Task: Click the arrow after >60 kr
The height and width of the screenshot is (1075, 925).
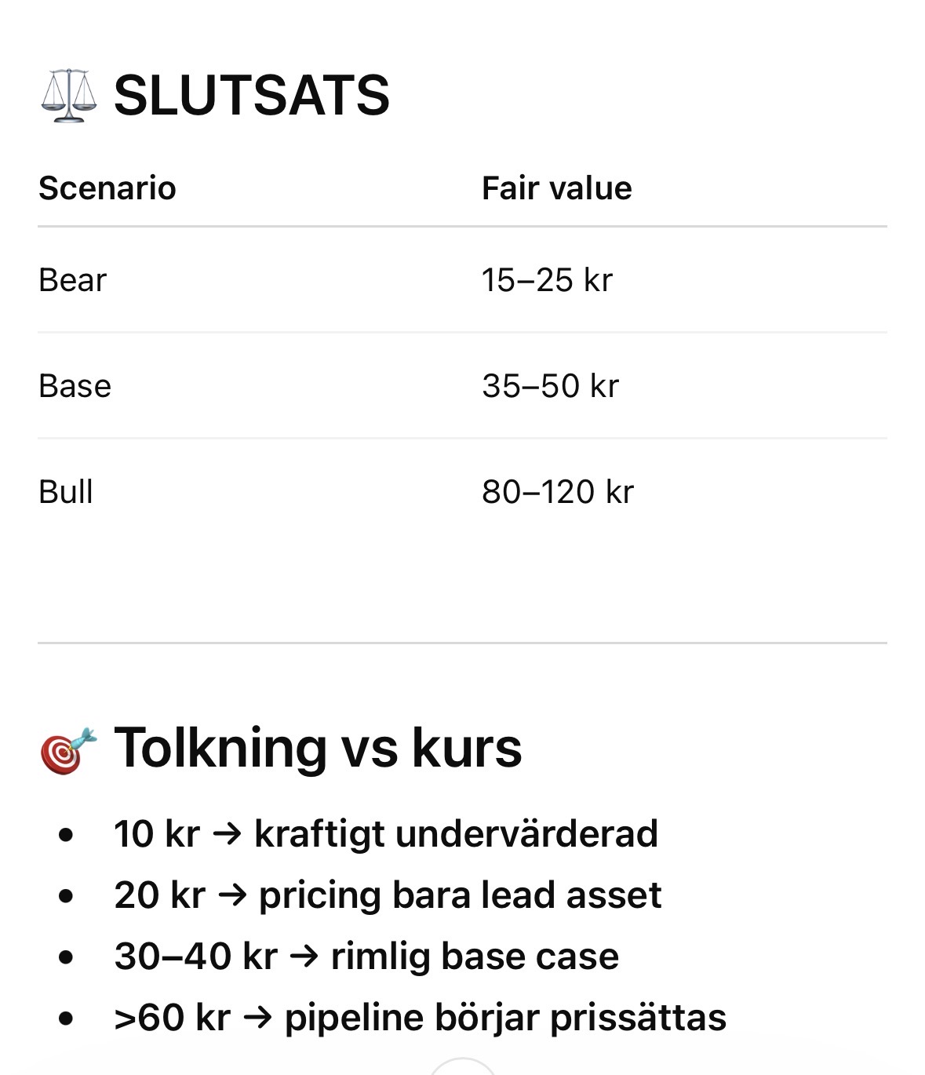Action: tap(257, 1017)
